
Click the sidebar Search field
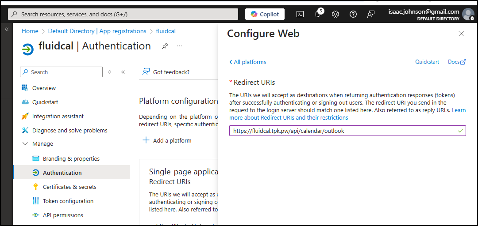(x=61, y=72)
